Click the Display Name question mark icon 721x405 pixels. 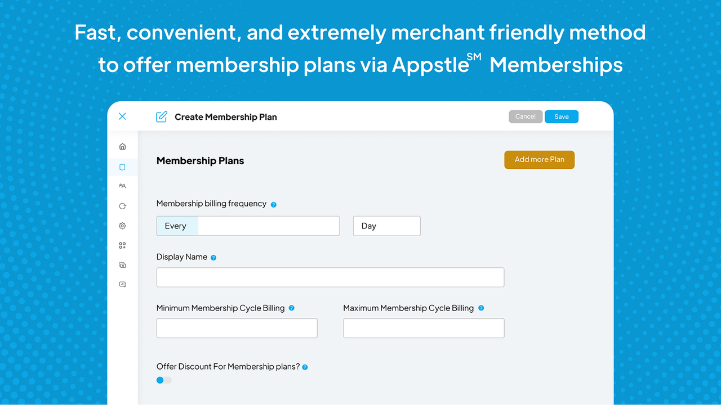(213, 257)
